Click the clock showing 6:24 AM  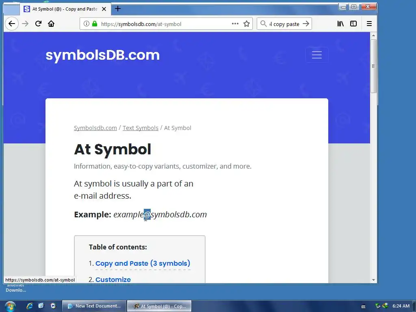tap(401, 306)
